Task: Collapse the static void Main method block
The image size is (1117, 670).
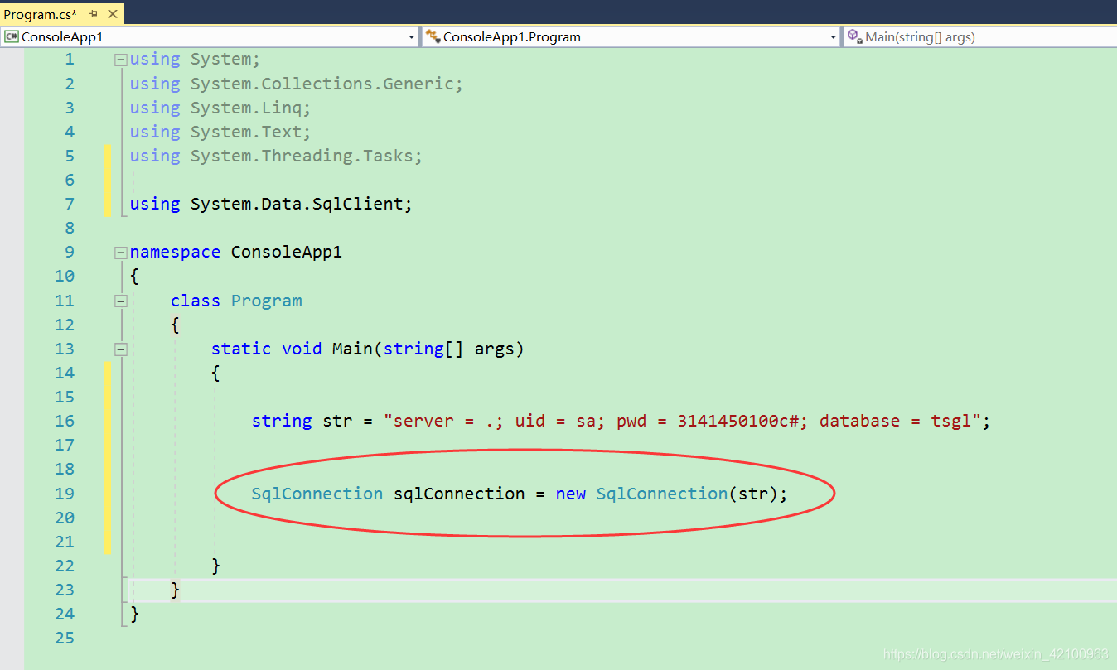Action: pyautogui.click(x=121, y=349)
